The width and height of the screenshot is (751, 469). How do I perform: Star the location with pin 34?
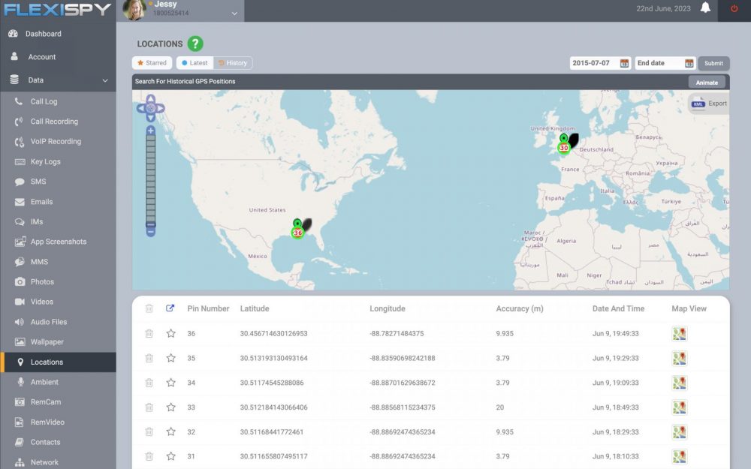[x=171, y=383]
